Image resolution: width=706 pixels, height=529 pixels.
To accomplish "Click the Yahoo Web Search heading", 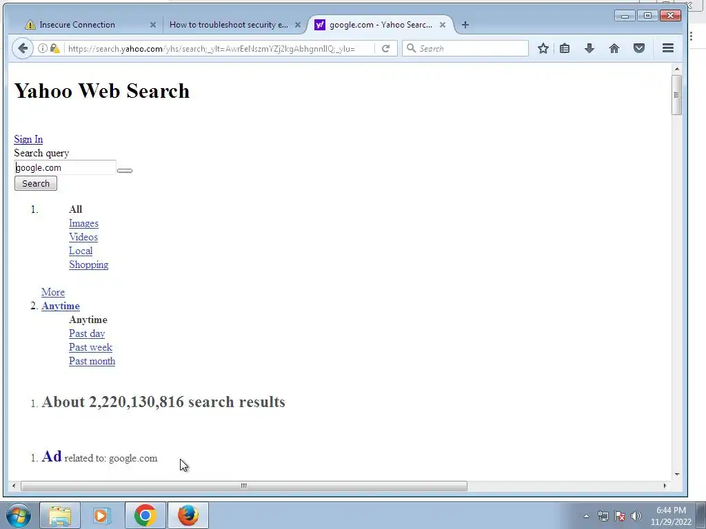I will pyautogui.click(x=102, y=91).
